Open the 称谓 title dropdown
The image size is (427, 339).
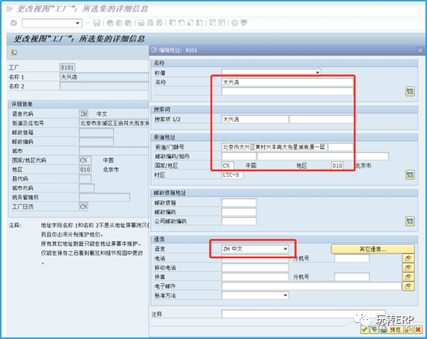(x=318, y=73)
